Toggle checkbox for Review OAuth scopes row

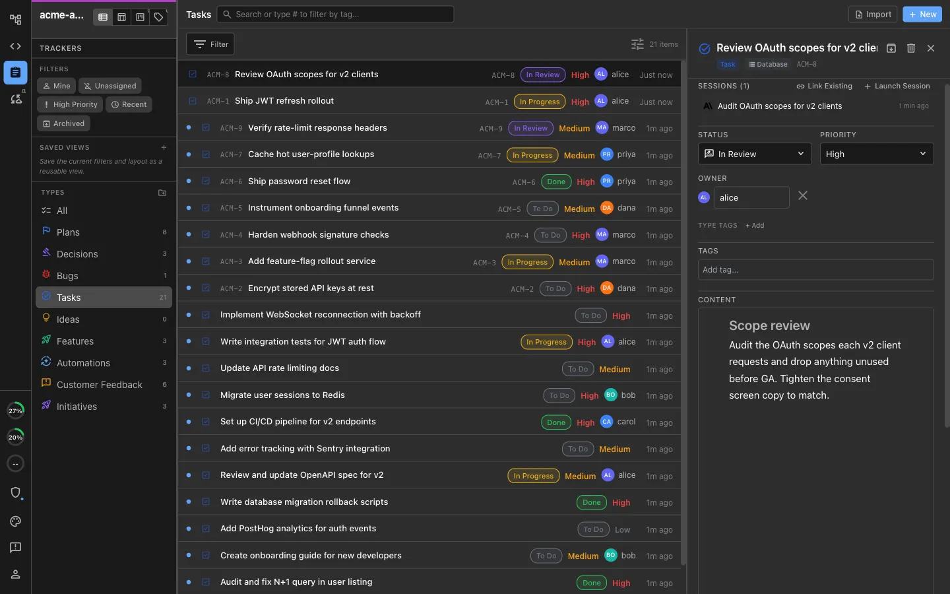click(x=193, y=74)
